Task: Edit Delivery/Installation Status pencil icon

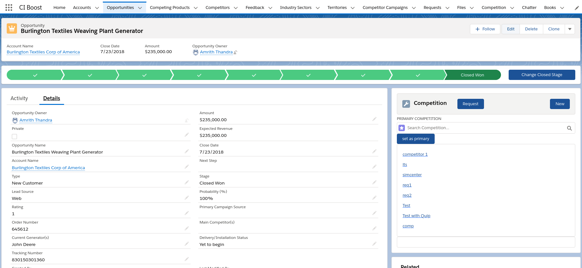Action: click(374, 244)
